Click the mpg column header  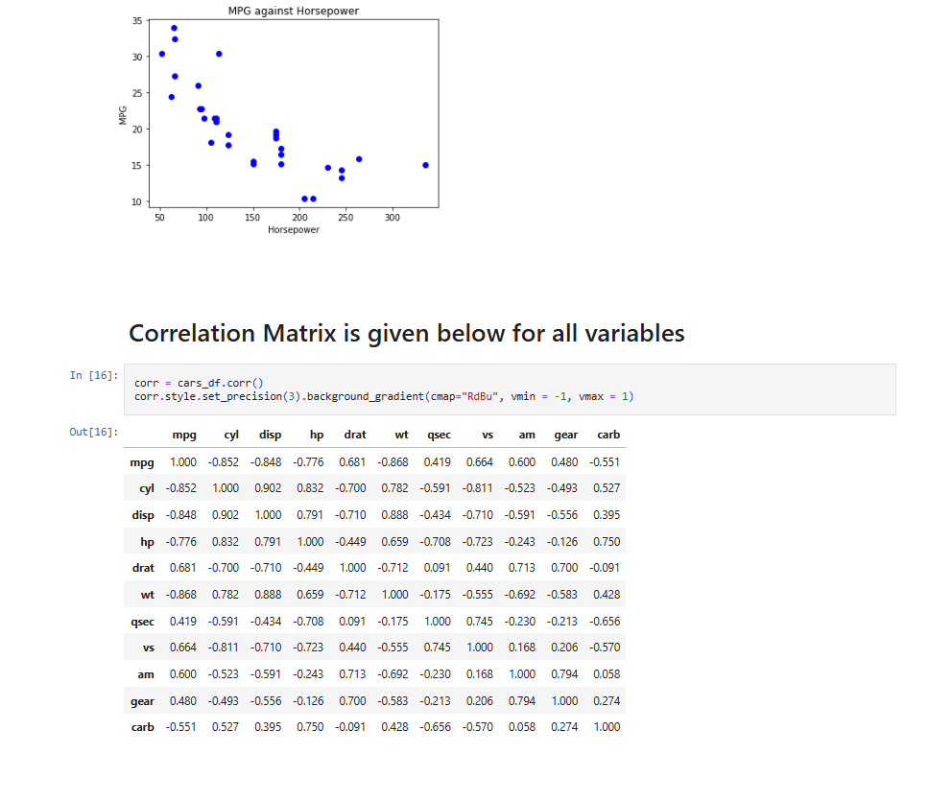(184, 436)
